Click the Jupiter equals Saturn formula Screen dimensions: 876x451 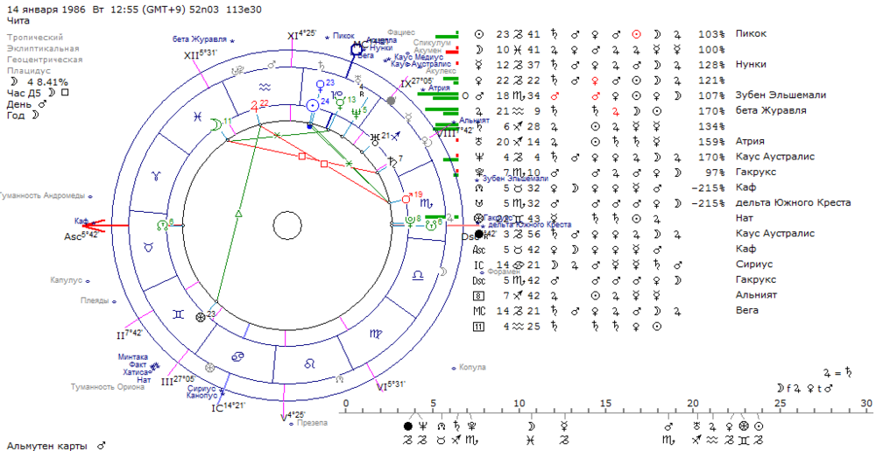point(838,371)
